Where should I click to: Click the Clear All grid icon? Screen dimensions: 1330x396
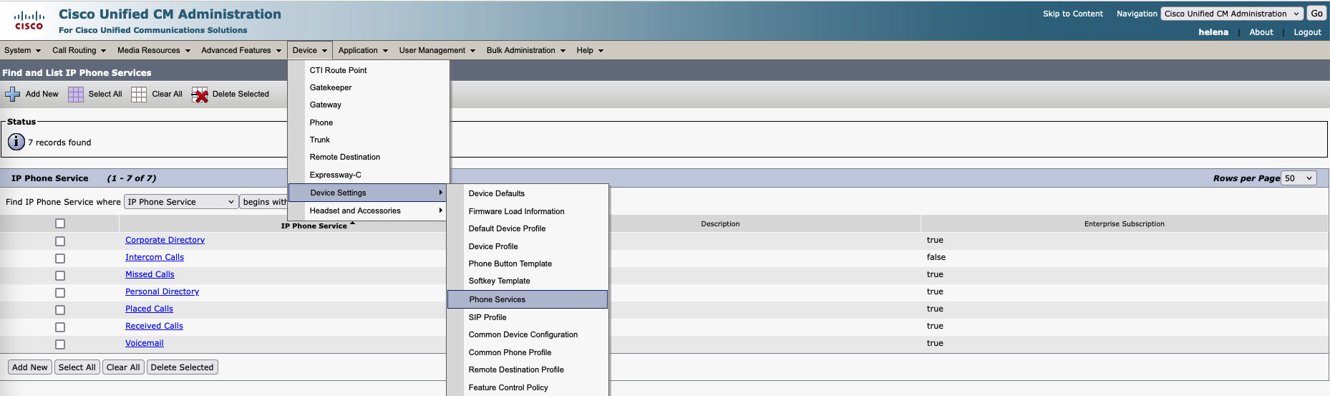click(139, 95)
